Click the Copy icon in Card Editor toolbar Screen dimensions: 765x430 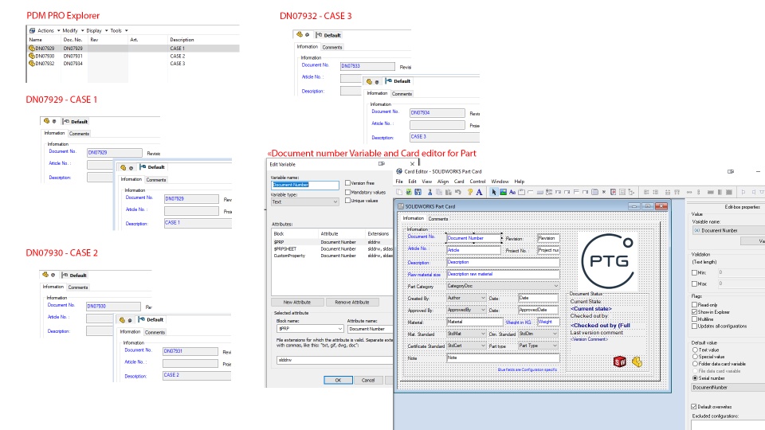coord(439,192)
